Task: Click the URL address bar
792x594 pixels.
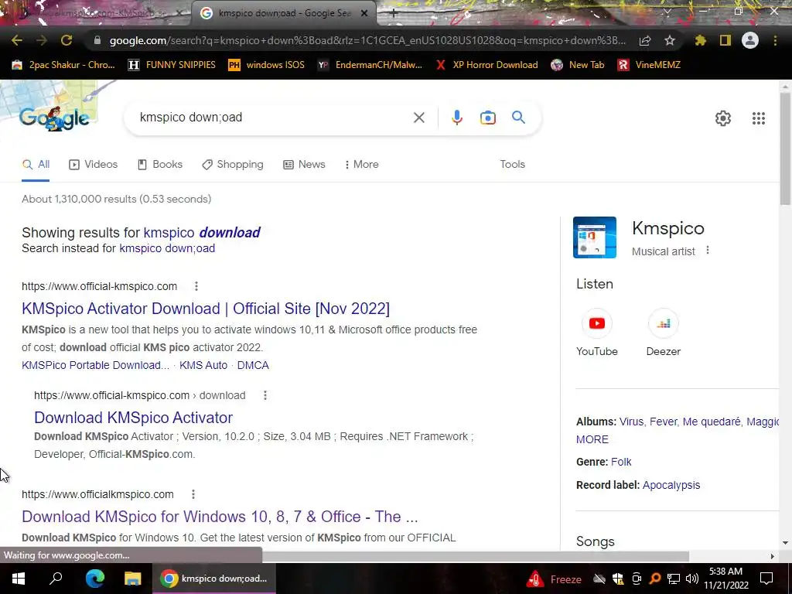Action: (367, 40)
